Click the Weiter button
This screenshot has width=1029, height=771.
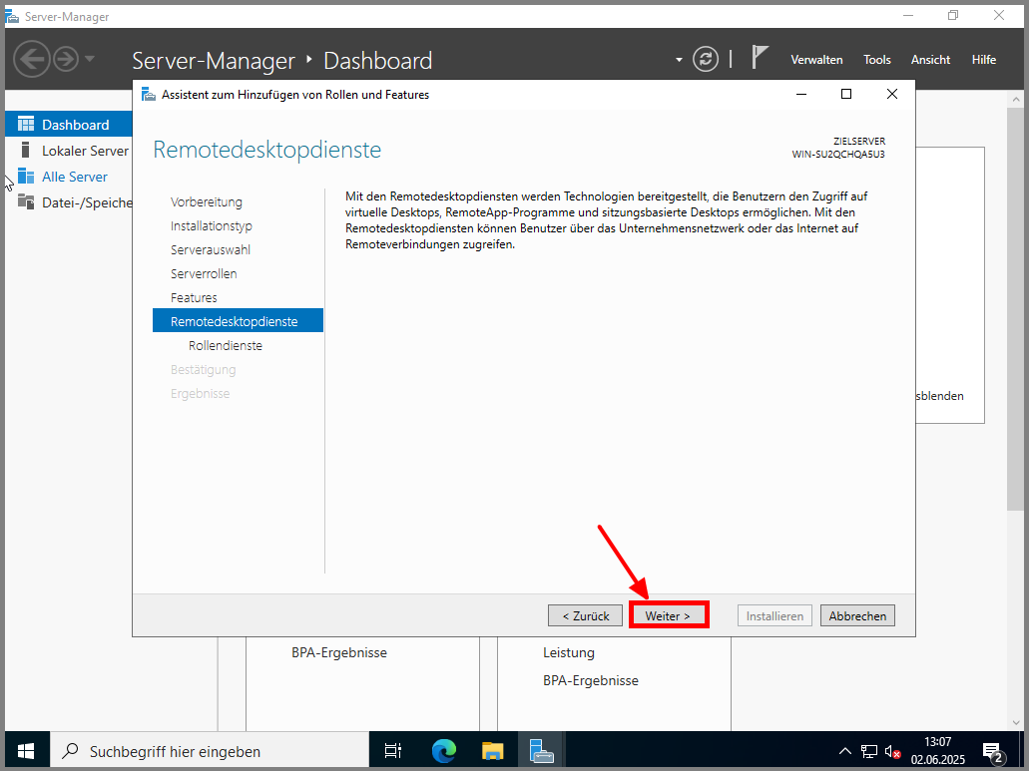point(668,615)
